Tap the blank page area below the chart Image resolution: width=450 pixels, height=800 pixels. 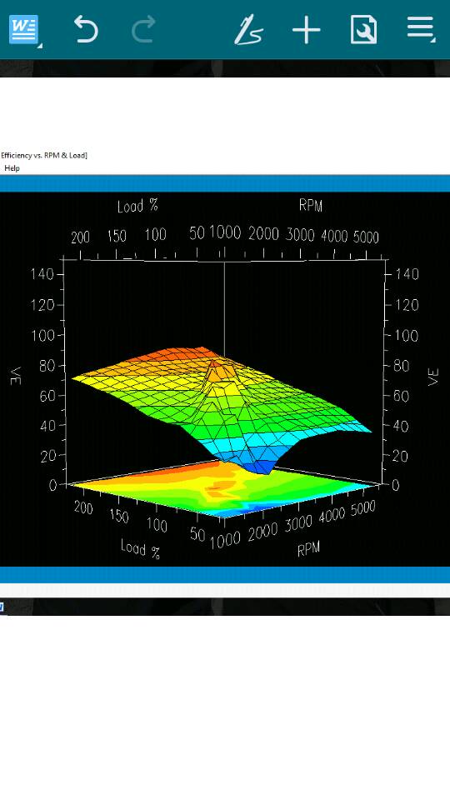[x=224, y=709]
